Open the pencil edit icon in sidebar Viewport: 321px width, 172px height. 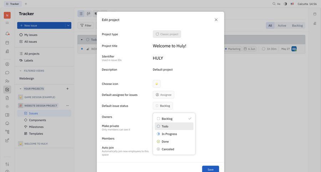tap(7, 140)
